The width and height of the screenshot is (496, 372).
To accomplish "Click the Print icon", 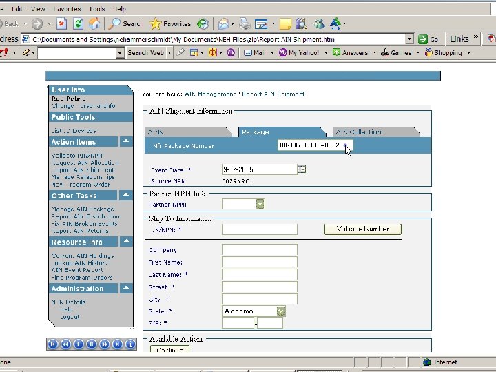I will click(x=245, y=23).
